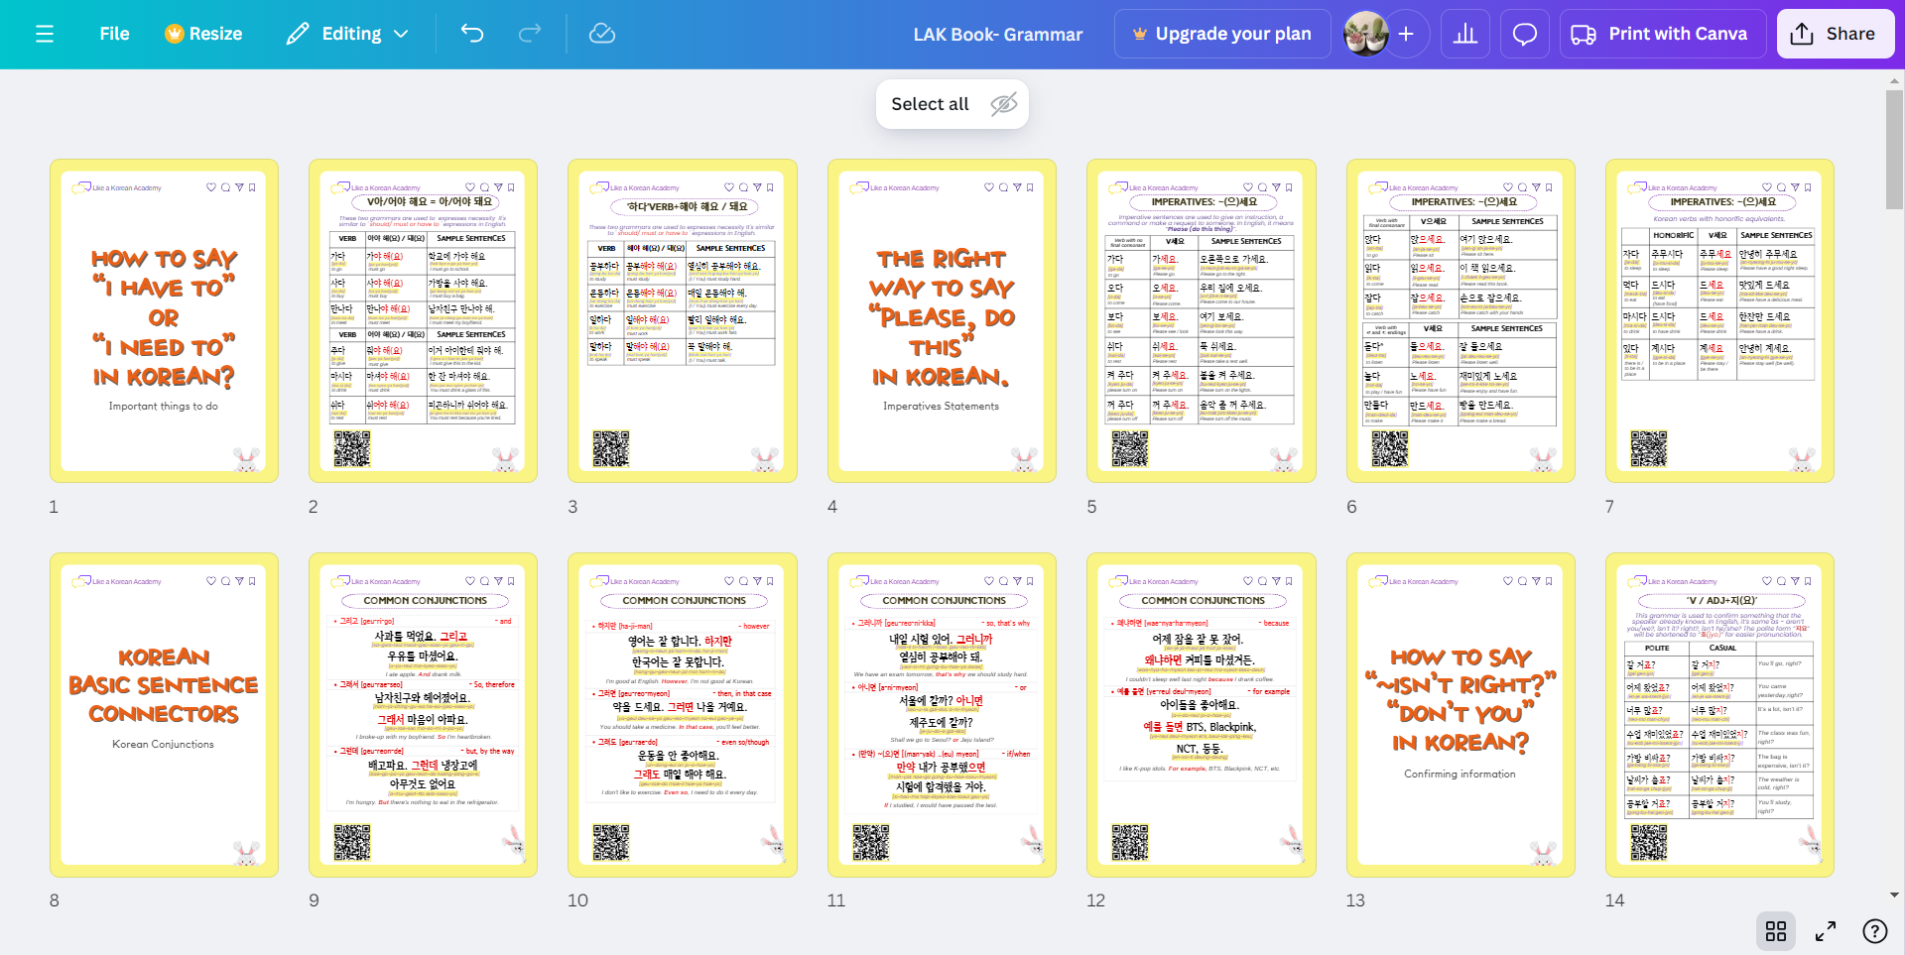Viewport: 1905px width, 955px height.
Task: Undo the last action
Action: point(472,34)
